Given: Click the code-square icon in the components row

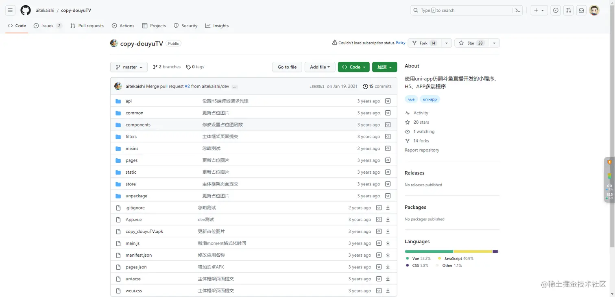Looking at the screenshot, I should click(x=388, y=124).
